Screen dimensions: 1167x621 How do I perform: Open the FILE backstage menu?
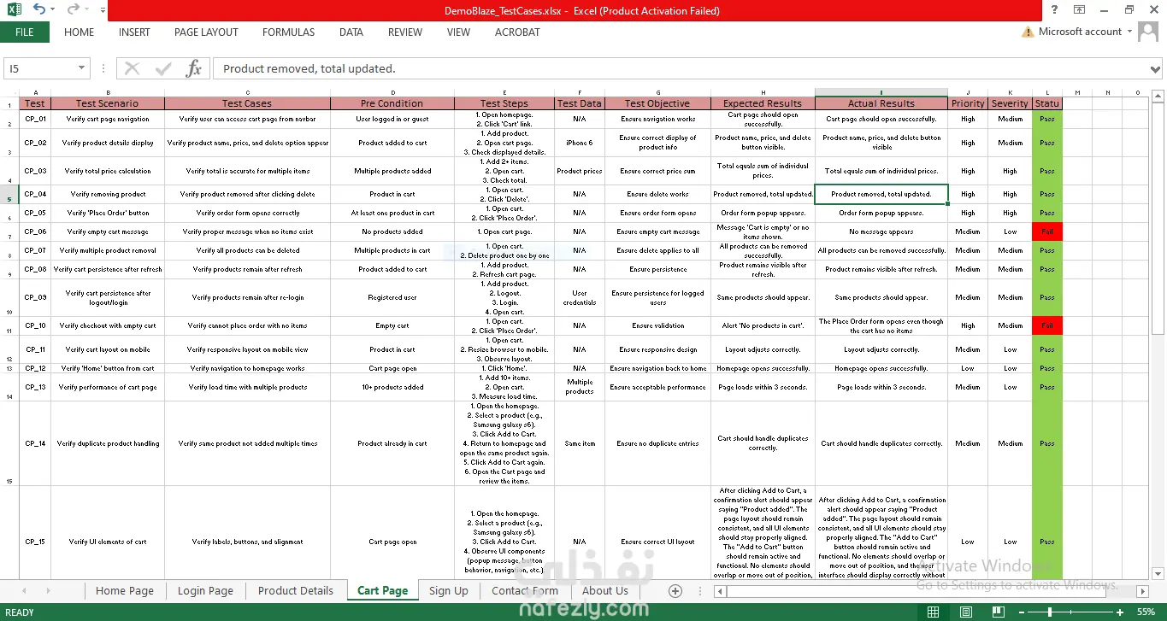coord(25,32)
